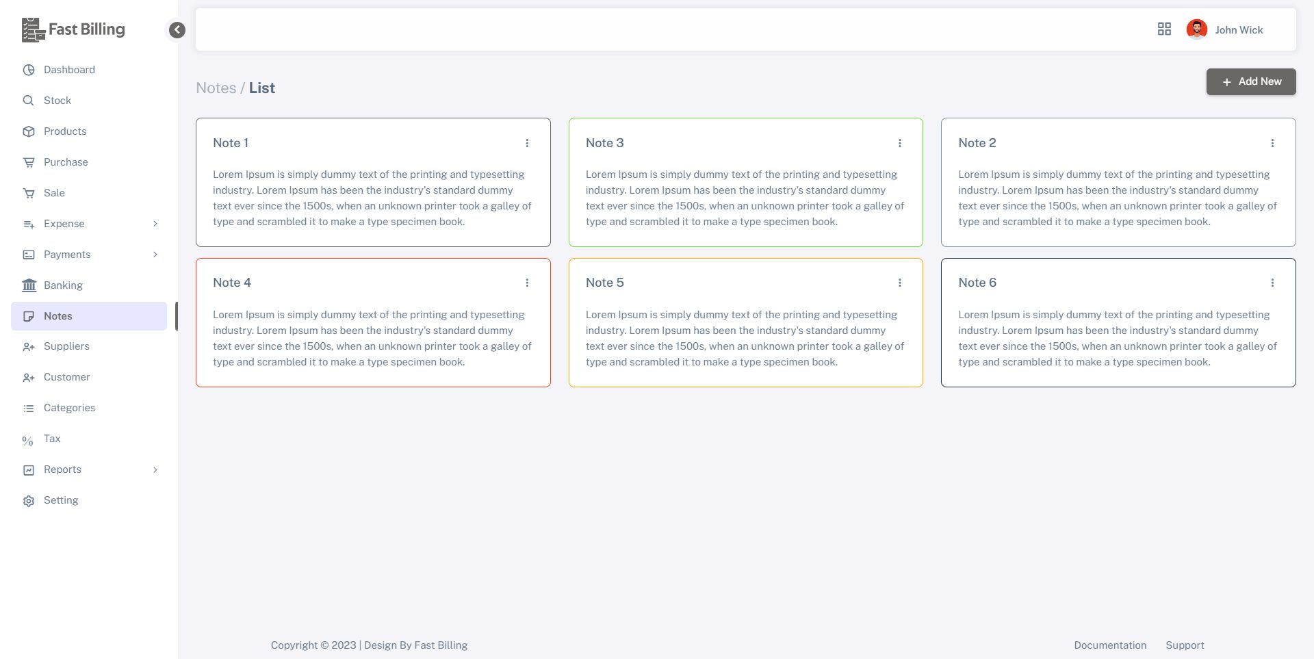
Task: Go to Suppliers in the sidebar
Action: (66, 346)
